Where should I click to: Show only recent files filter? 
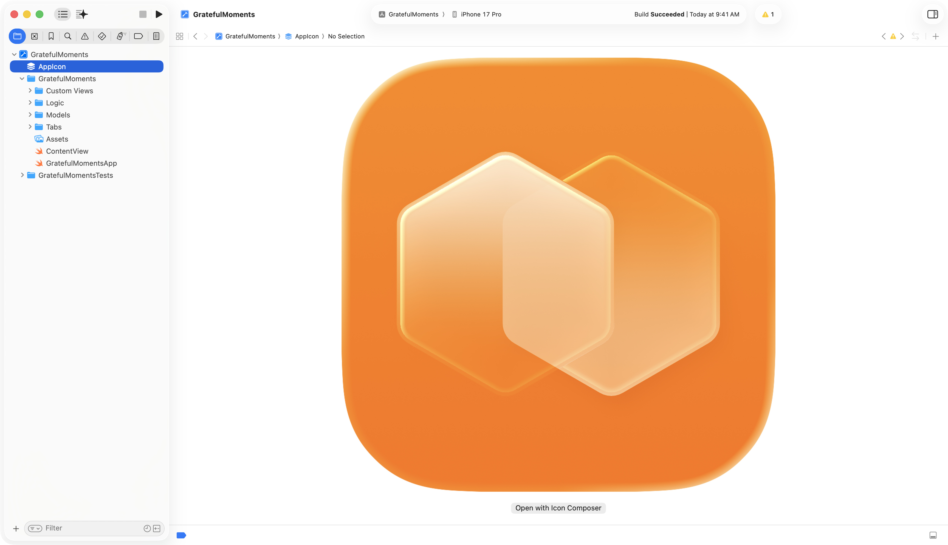coord(147,529)
